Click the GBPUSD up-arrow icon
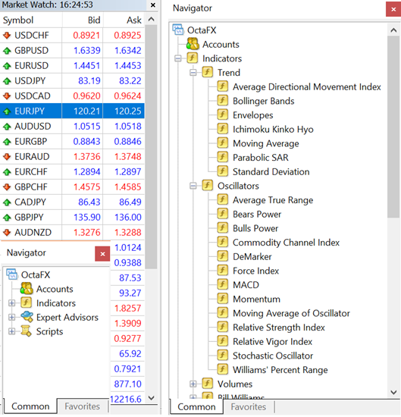This screenshot has width=401, height=417. [x=7, y=50]
